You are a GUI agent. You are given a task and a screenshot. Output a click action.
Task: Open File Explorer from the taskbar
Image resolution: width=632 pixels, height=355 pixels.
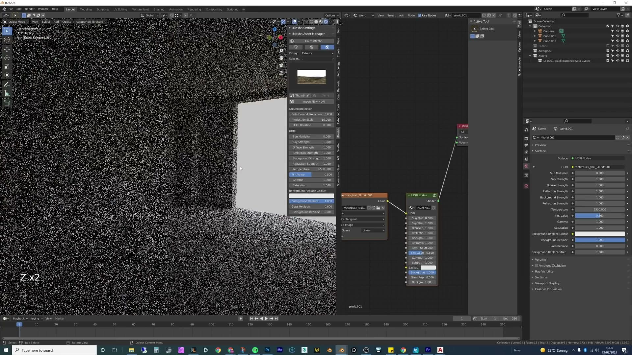[x=131, y=350]
